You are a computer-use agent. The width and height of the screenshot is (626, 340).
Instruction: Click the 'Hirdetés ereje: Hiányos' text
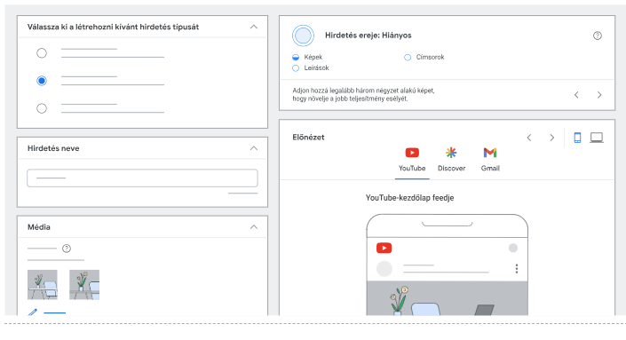pyautogui.click(x=368, y=36)
